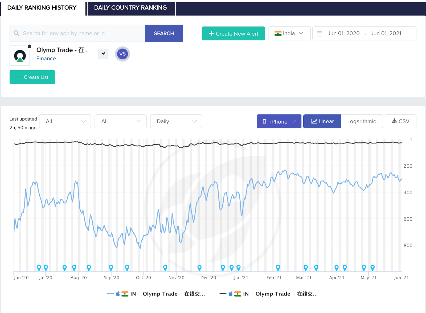This screenshot has height=313, width=426.
Task: Open the Daily interval dropdown
Action: point(176,121)
